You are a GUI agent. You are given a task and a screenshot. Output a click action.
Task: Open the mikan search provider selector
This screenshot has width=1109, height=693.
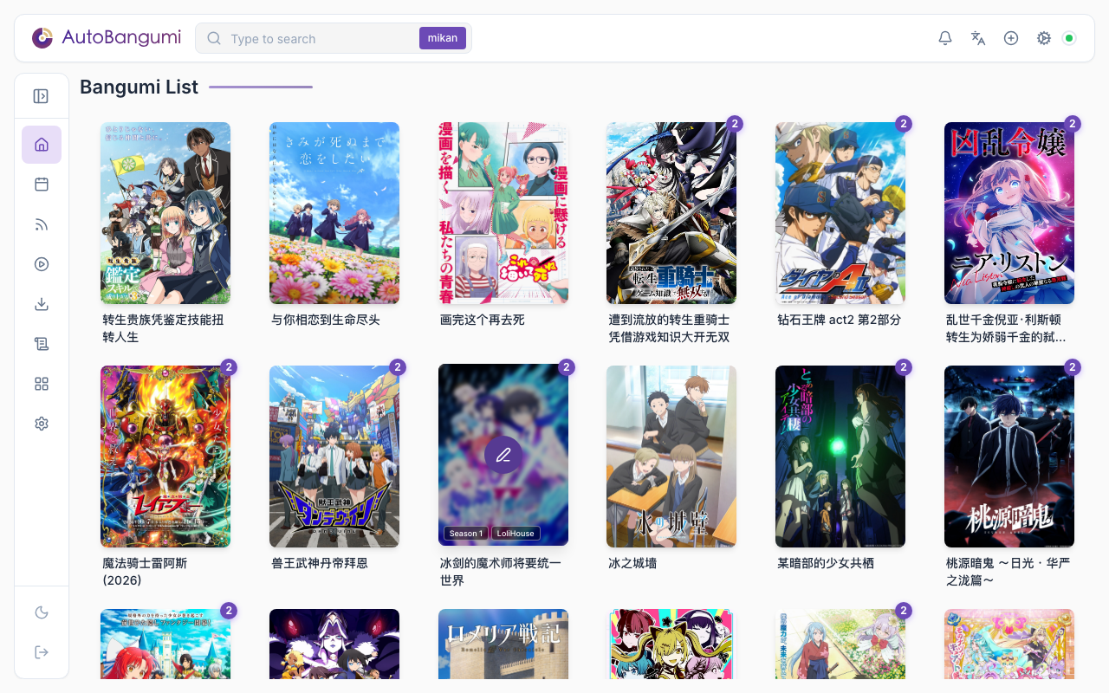click(443, 38)
